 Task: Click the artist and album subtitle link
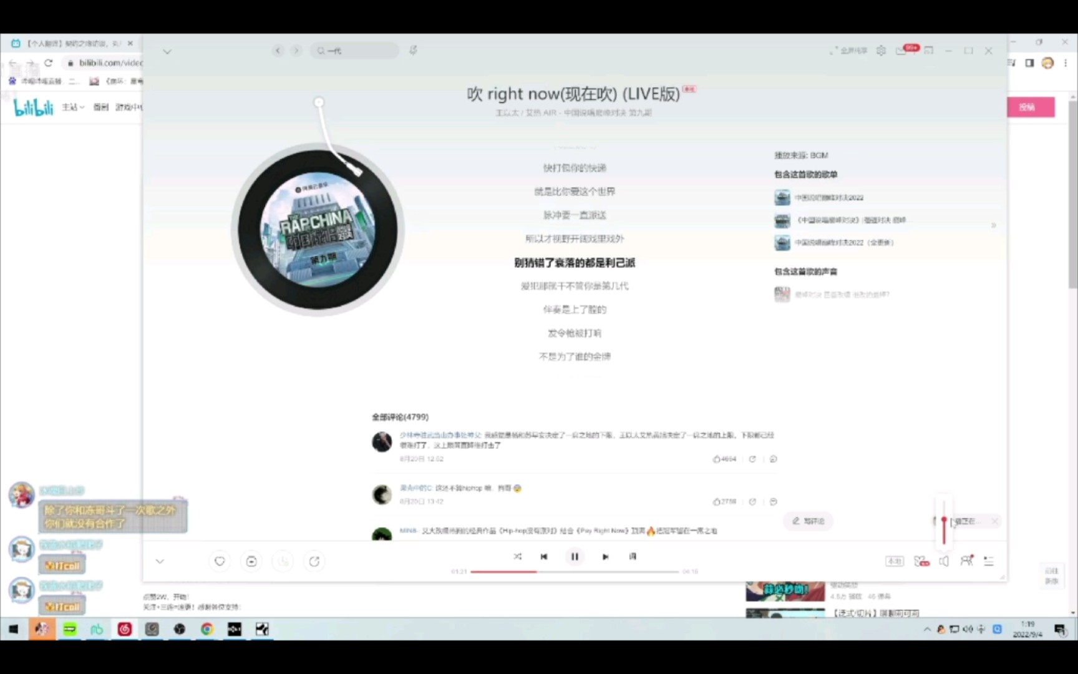click(x=573, y=113)
